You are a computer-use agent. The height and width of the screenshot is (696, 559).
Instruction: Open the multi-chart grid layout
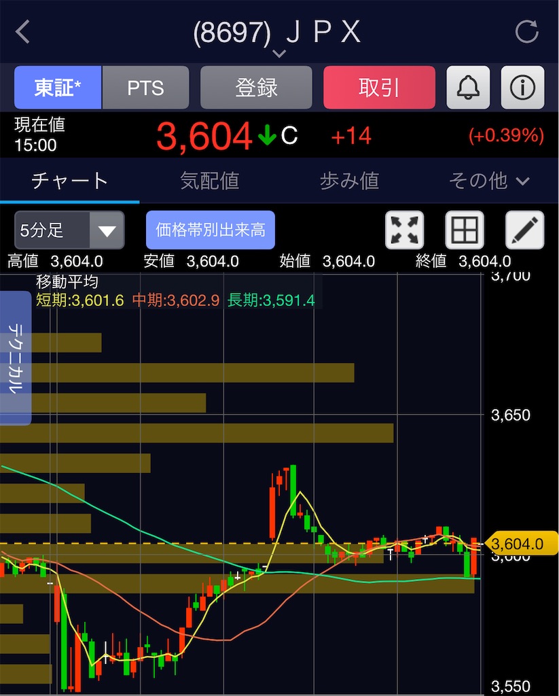point(465,230)
